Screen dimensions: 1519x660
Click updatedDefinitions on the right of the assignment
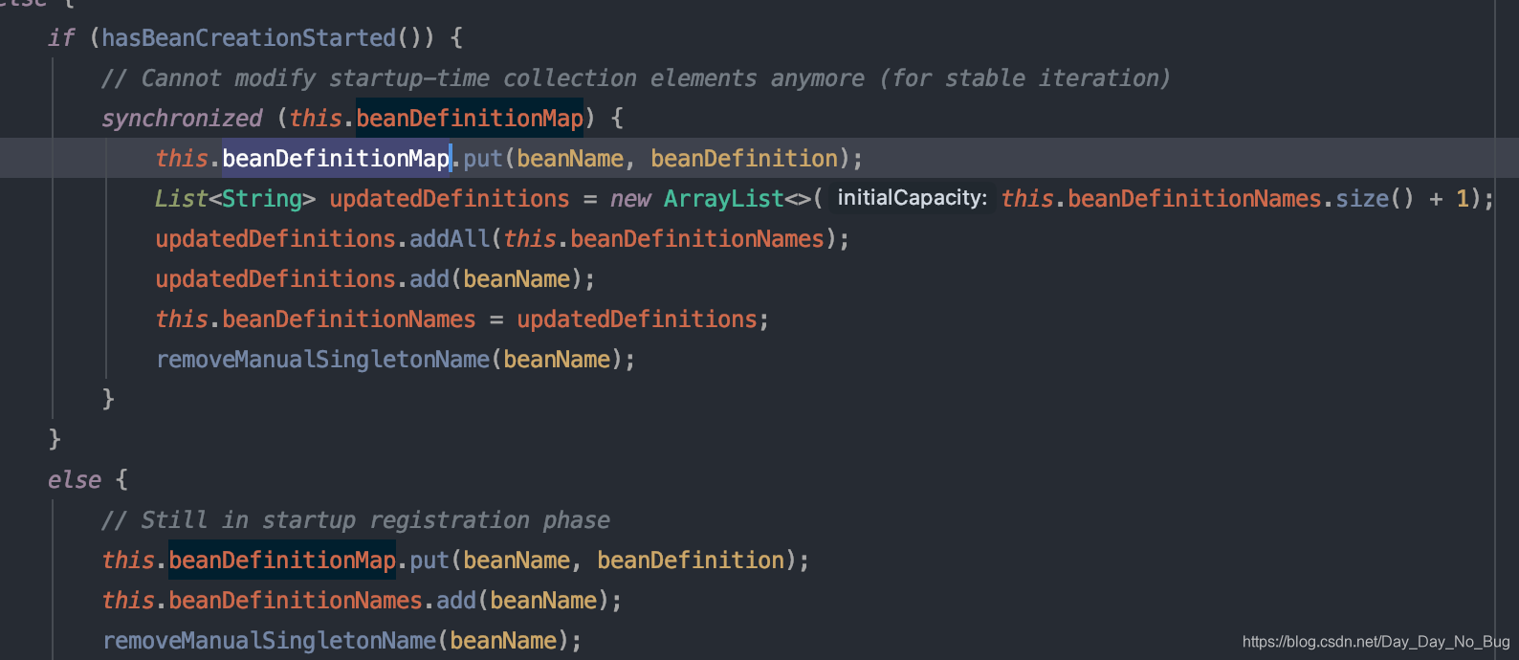click(x=637, y=319)
